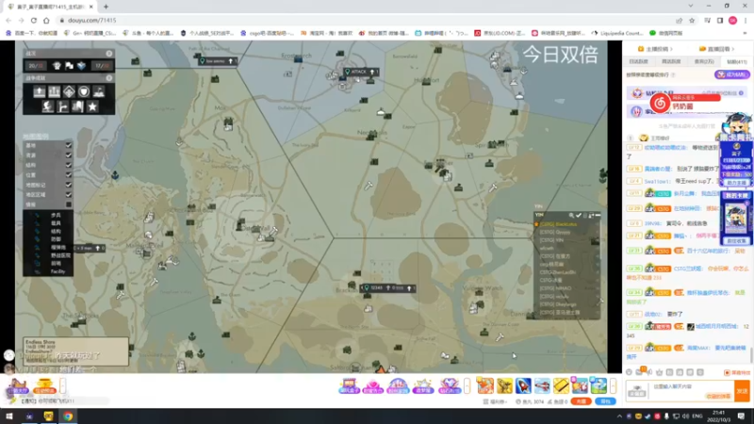Switch to the fourth ranking tab (411)
This screenshot has height=424, width=754.
pyautogui.click(x=736, y=61)
